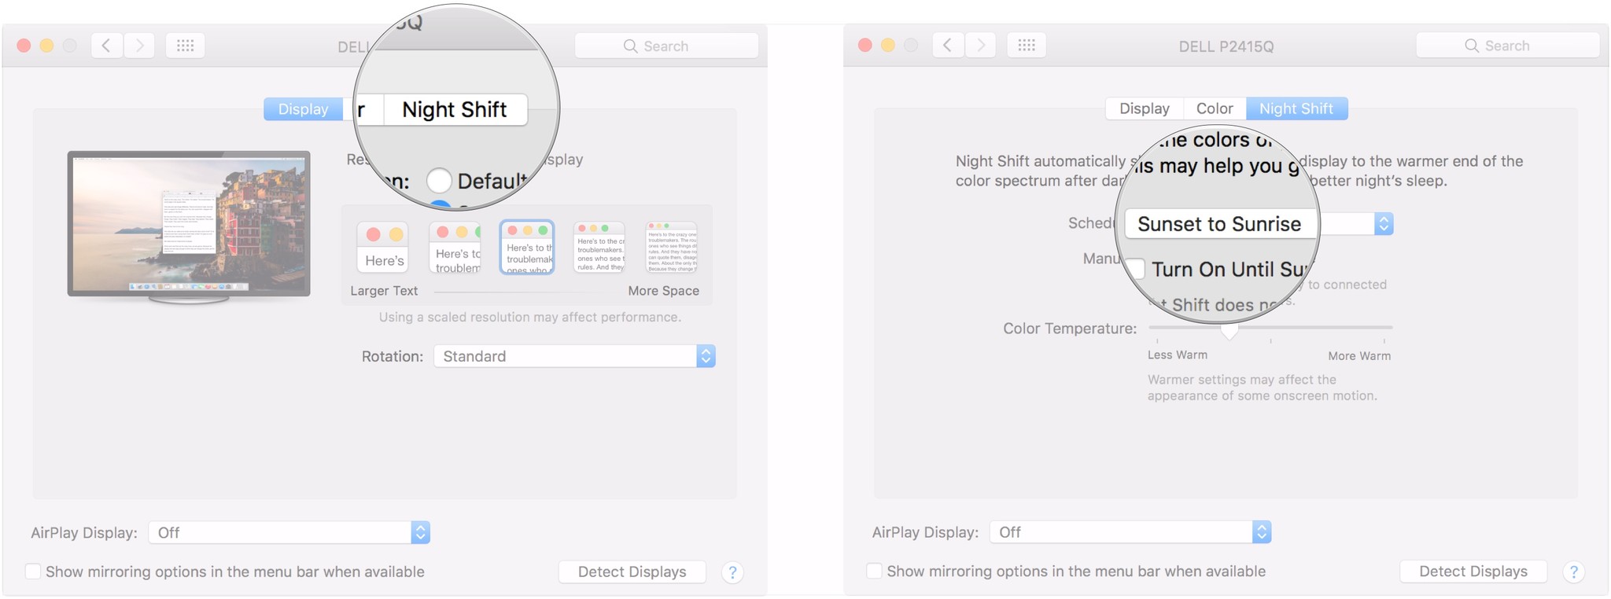Click the Color Temperature slider track
This screenshot has height=599, width=1611.
pos(1270,327)
